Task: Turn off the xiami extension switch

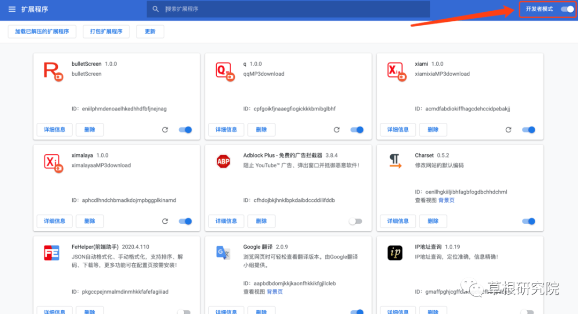Action: [x=529, y=130]
